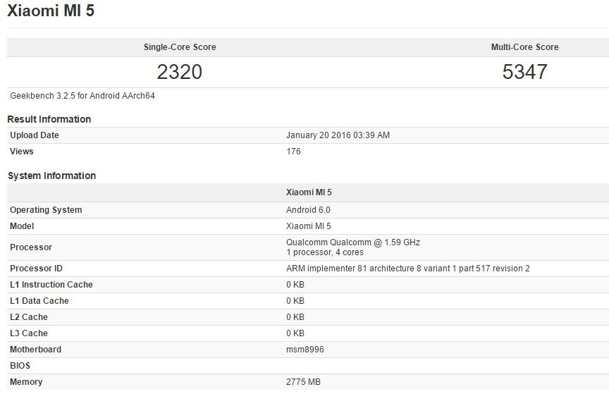Screen dimensions: 609x394
Task: Select the Processor ID label
Action: tap(36, 269)
